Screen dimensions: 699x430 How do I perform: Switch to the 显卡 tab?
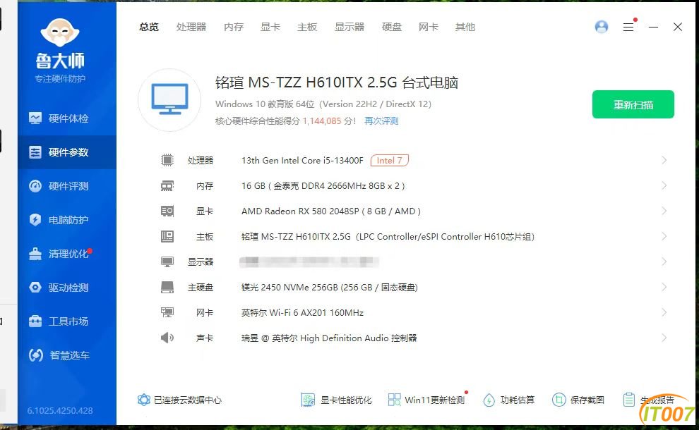tap(270, 27)
